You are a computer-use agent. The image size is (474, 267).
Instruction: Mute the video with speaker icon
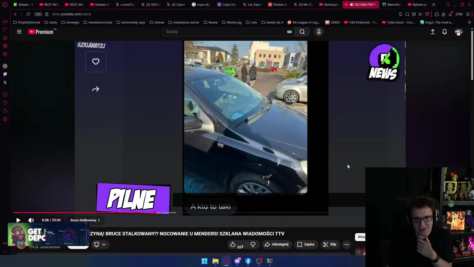pos(31,220)
